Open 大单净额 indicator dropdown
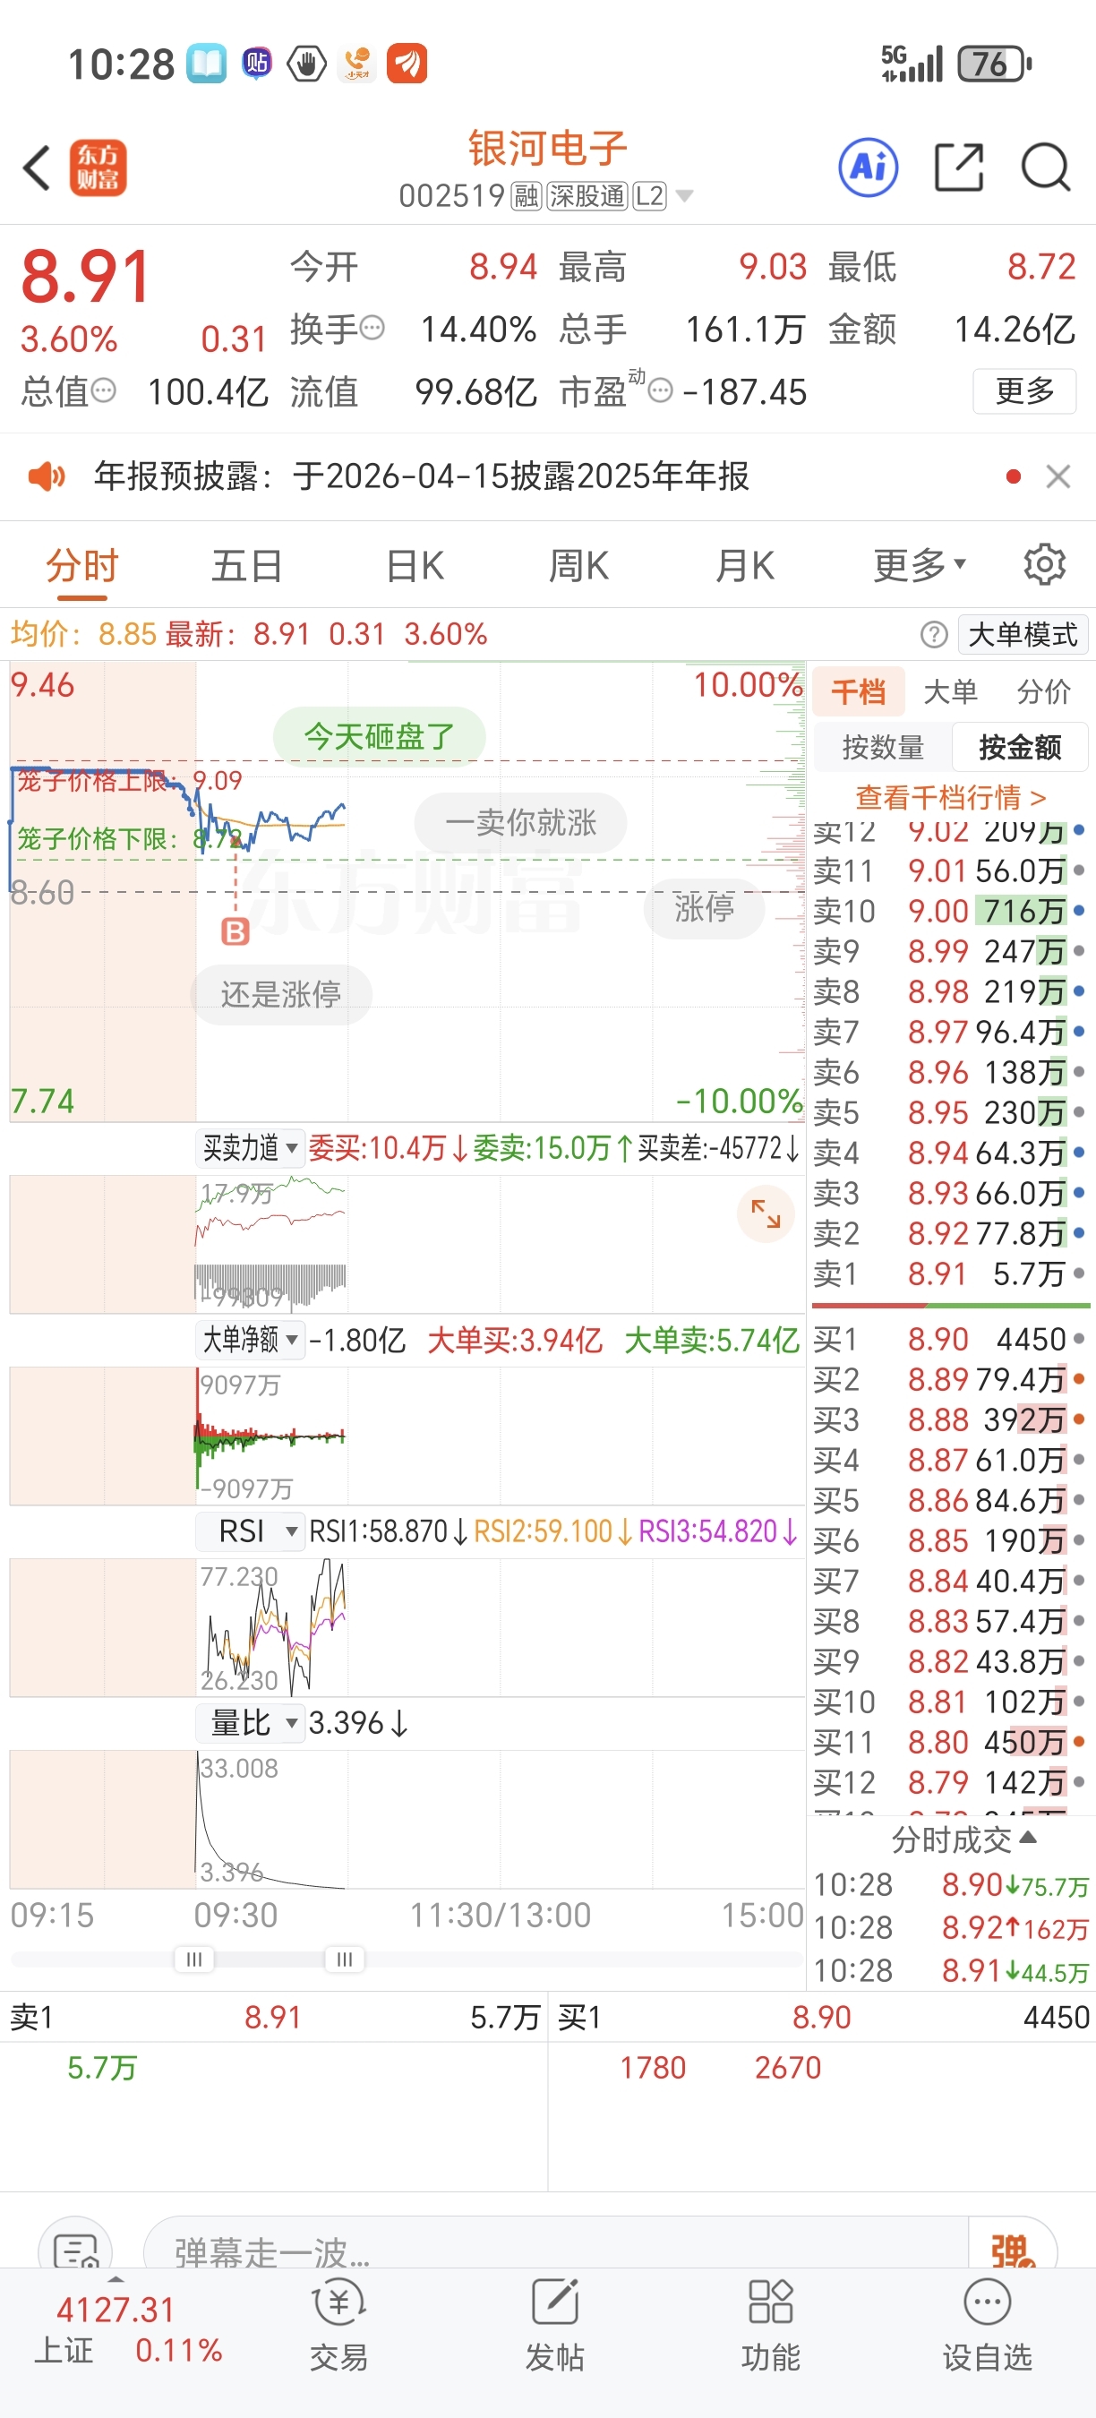Screen dimensions: 1096x2418 click(250, 1340)
